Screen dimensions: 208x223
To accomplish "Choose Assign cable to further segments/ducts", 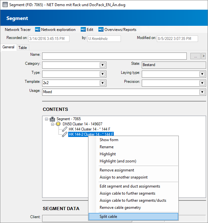I will pyautogui.click(x=133, y=200).
